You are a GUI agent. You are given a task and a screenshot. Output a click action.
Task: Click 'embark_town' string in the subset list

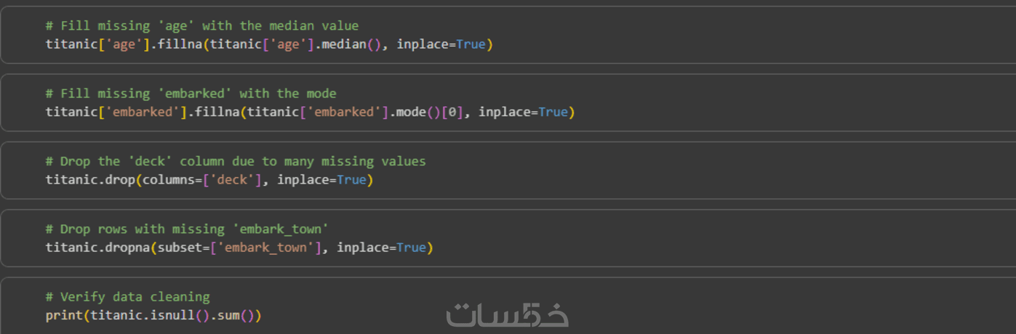(x=265, y=248)
